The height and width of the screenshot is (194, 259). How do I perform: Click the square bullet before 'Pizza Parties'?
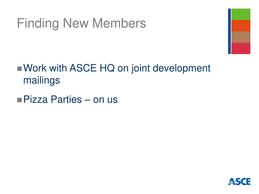tap(19, 100)
